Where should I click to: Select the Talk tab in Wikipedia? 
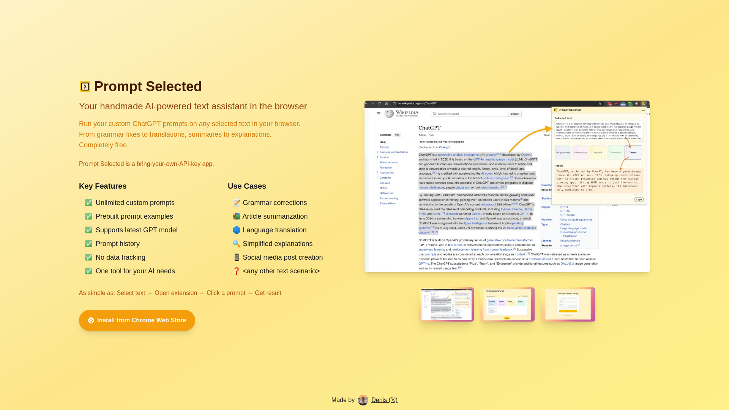(431, 135)
